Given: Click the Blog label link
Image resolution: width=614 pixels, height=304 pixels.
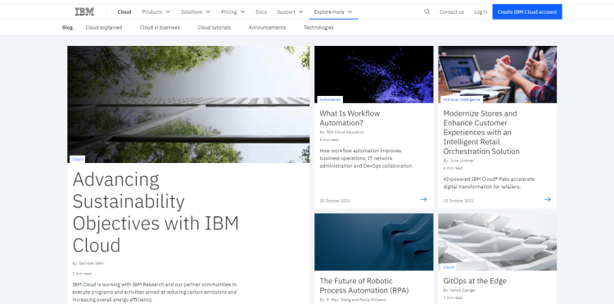Looking at the screenshot, I should coord(67,27).
